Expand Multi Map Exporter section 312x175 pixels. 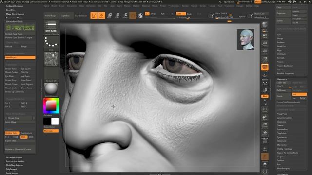click(15, 165)
